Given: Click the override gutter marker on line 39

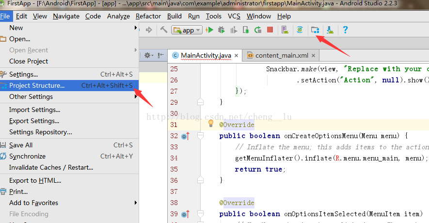Looking at the screenshot, I should [x=185, y=214].
